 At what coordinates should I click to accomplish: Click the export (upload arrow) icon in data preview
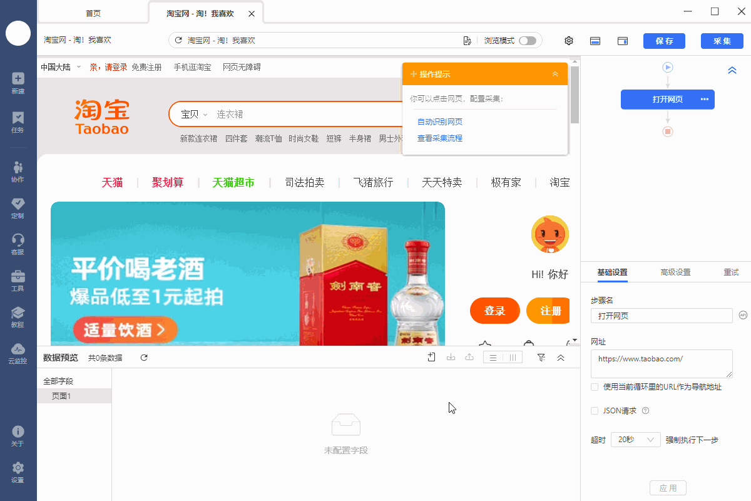click(x=469, y=357)
